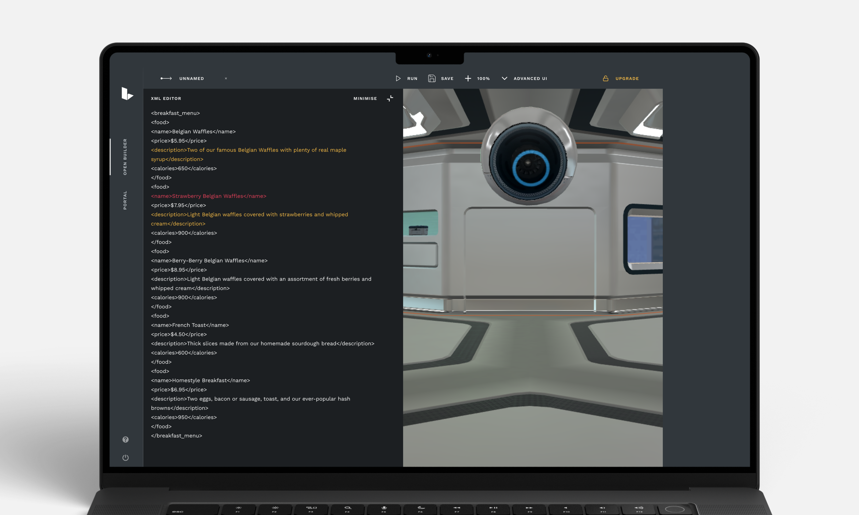Screen dimensions: 859x515
Task: Open the ADVANCED UI menu
Action: 530,78
